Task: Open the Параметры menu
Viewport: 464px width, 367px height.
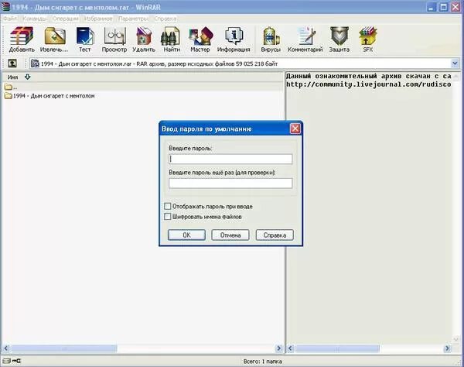Action: (x=133, y=19)
